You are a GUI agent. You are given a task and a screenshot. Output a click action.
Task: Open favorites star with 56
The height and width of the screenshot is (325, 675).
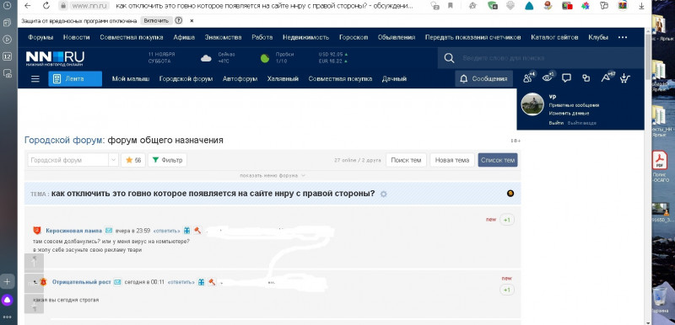point(133,160)
